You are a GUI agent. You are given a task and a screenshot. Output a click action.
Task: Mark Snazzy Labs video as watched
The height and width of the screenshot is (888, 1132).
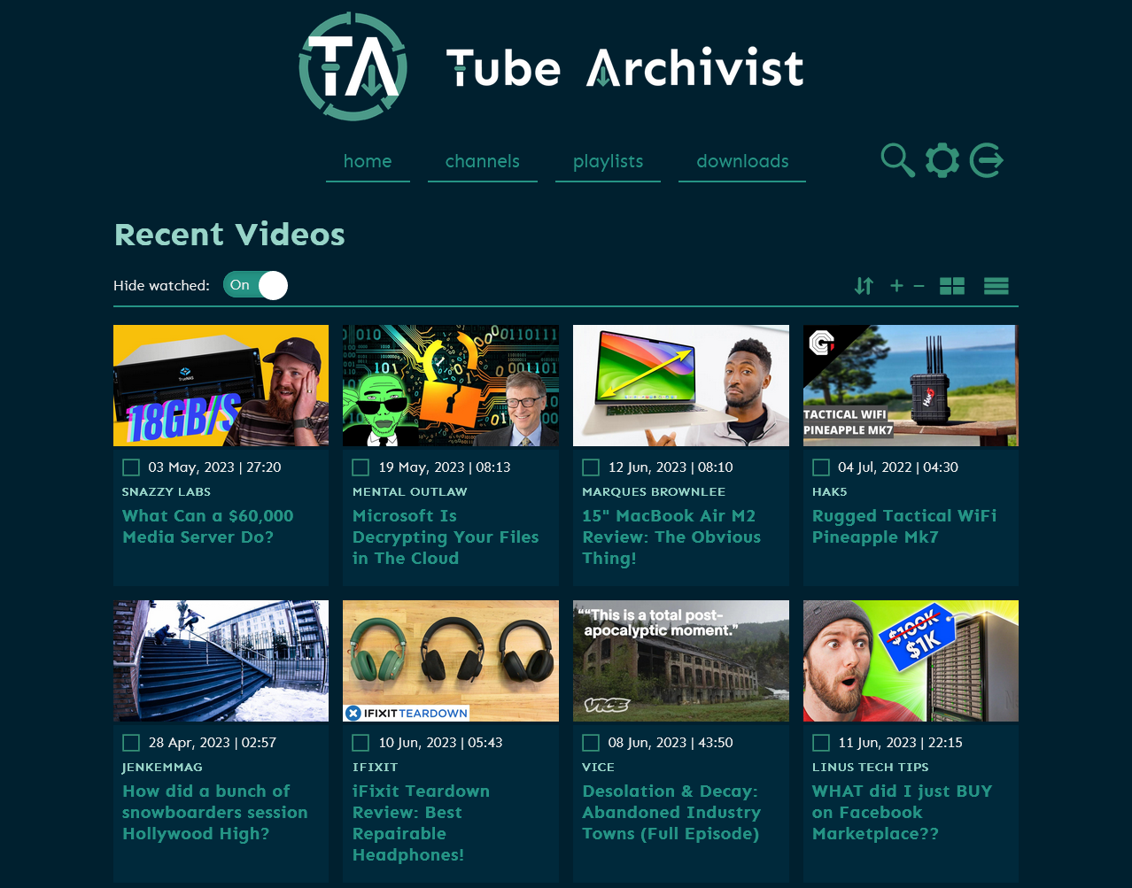(131, 467)
